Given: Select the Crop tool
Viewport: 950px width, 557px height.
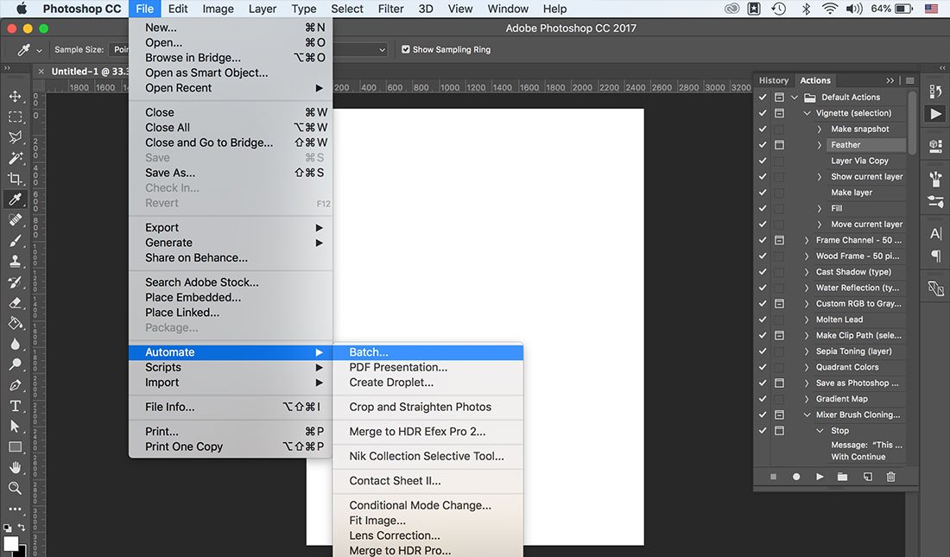Looking at the screenshot, I should point(15,179).
